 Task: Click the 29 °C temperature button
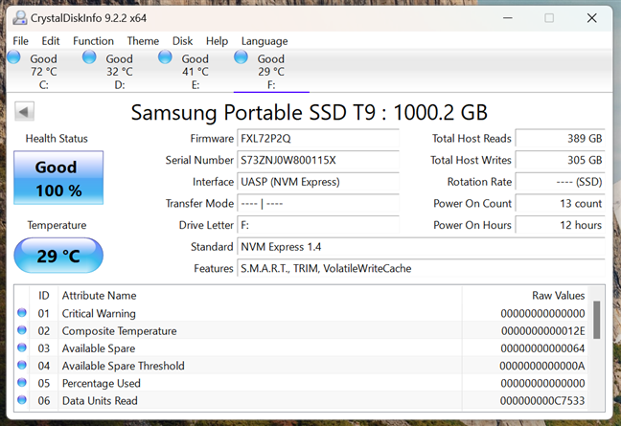(x=58, y=256)
